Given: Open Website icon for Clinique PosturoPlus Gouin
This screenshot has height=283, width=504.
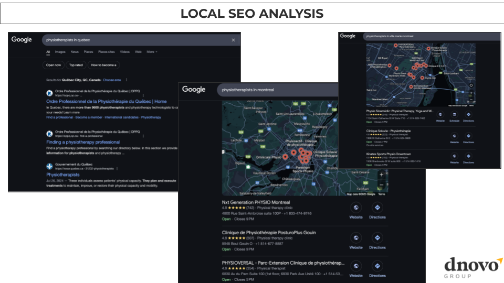Looking at the screenshot, I should tap(356, 238).
